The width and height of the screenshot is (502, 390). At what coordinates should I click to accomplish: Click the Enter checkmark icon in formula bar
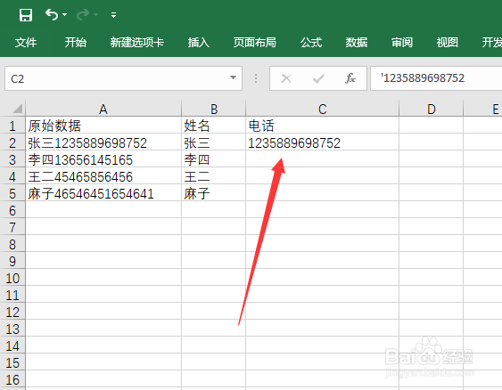coord(318,78)
